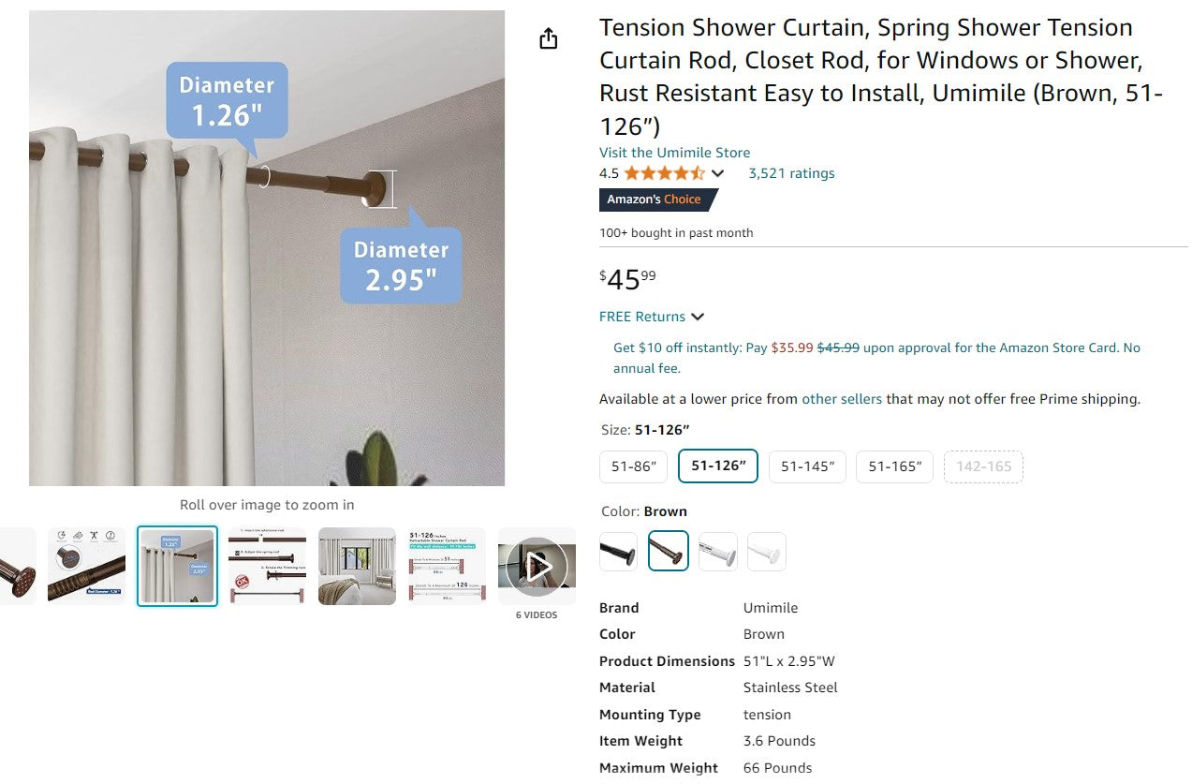Select the installation steps thumbnail
1192x784 pixels.
pos(266,565)
